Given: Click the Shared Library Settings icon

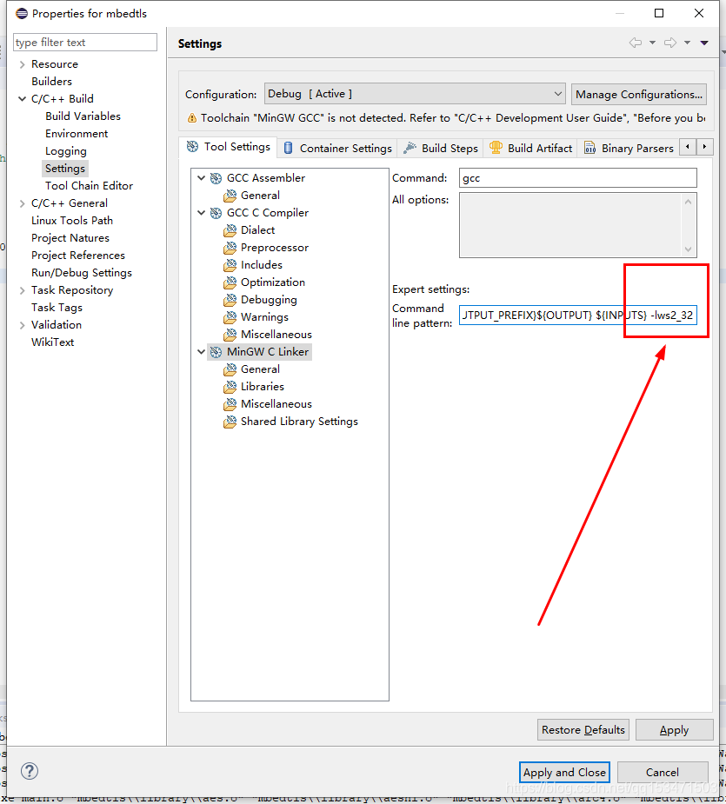Looking at the screenshot, I should [230, 422].
